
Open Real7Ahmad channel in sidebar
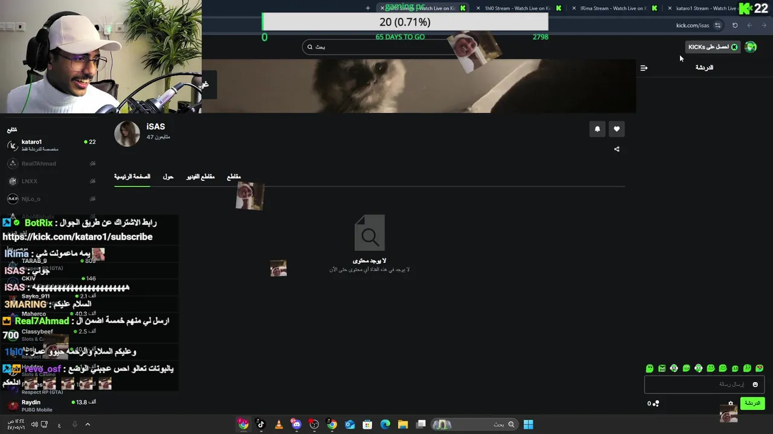tap(51, 163)
